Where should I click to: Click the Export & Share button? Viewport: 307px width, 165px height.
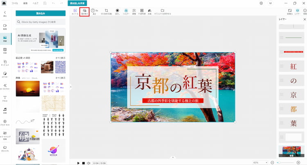[77, 3]
